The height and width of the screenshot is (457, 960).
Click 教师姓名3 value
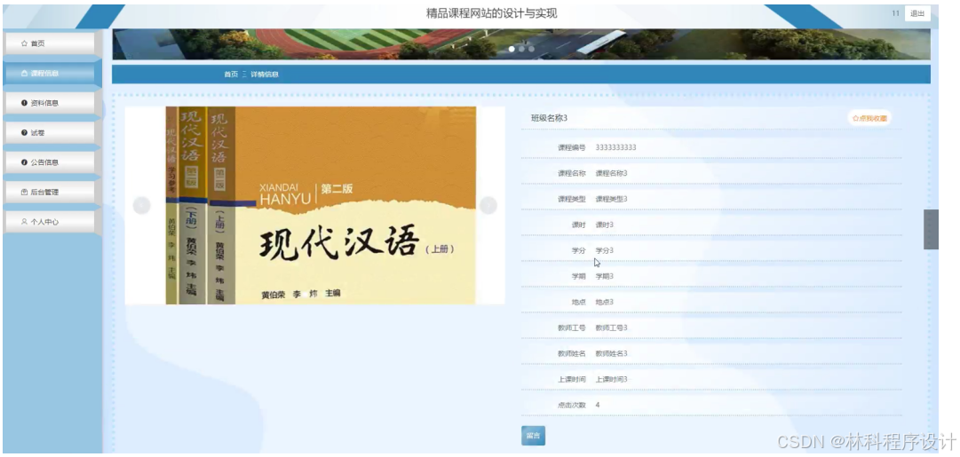(612, 353)
